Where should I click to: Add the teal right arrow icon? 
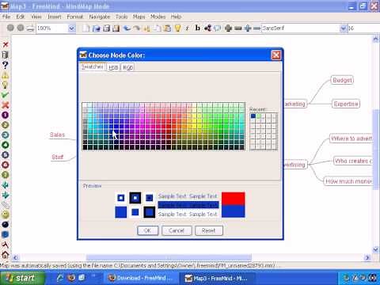click(6, 195)
